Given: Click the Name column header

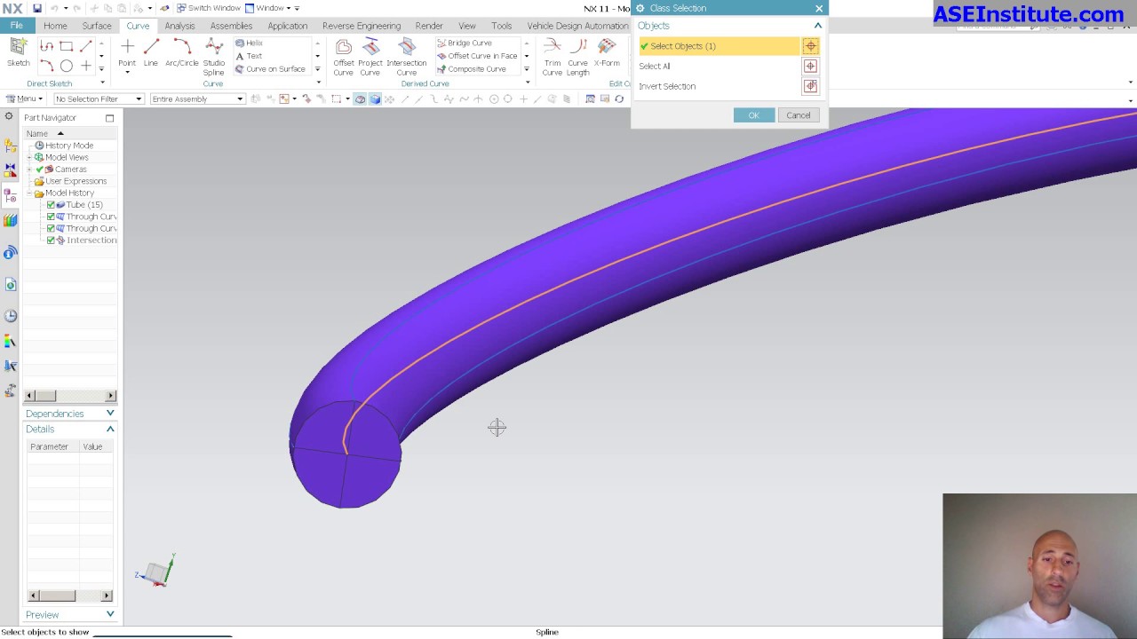Looking at the screenshot, I should coord(36,133).
